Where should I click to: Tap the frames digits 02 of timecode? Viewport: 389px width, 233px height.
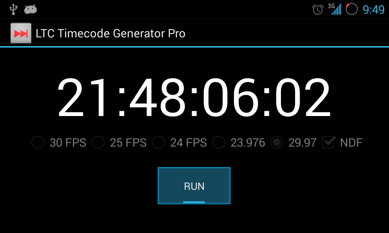click(302, 97)
